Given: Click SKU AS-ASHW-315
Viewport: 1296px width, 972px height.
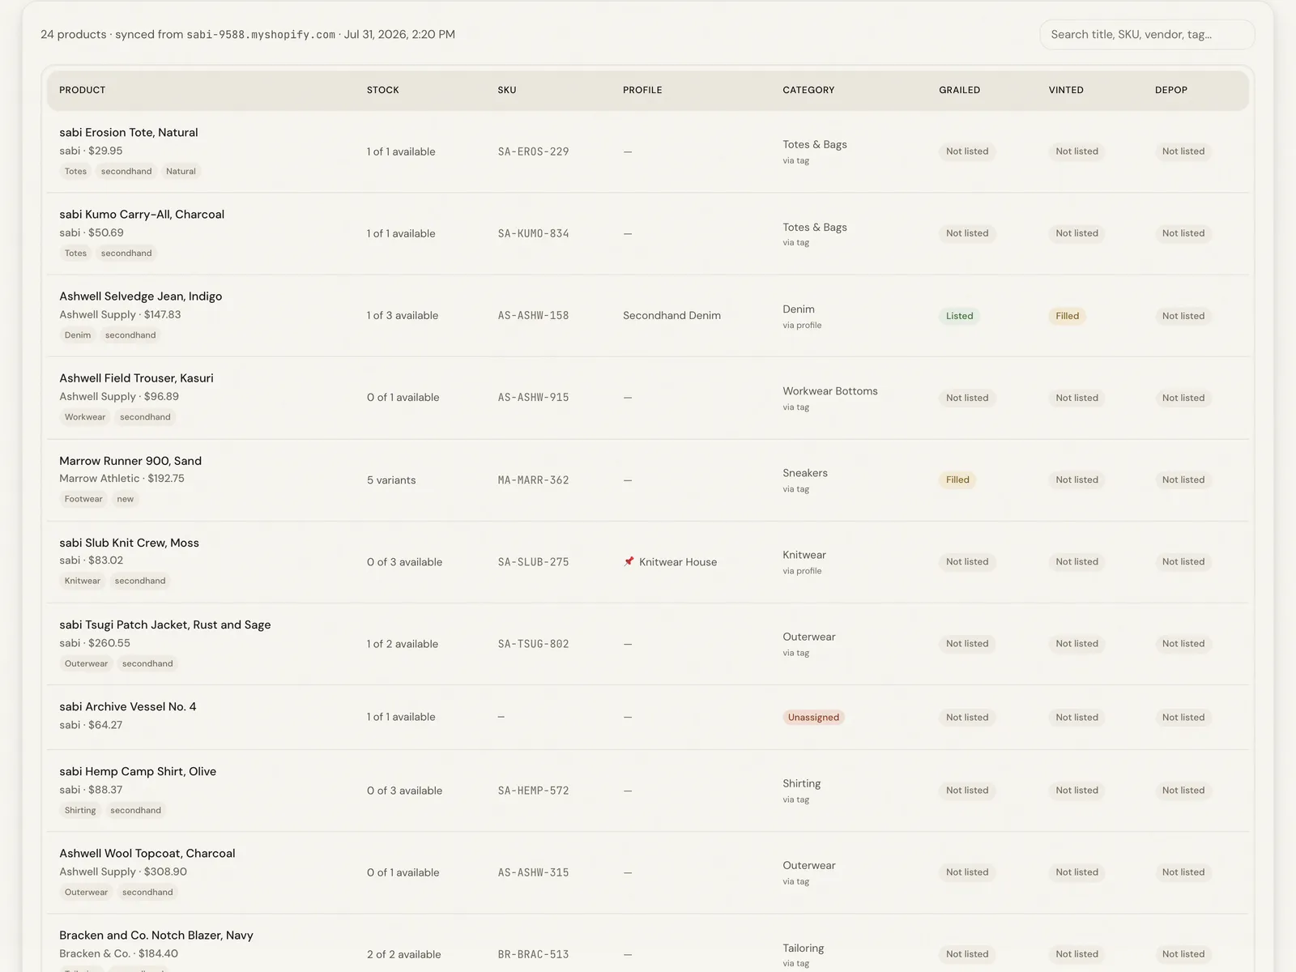Looking at the screenshot, I should tap(533, 872).
